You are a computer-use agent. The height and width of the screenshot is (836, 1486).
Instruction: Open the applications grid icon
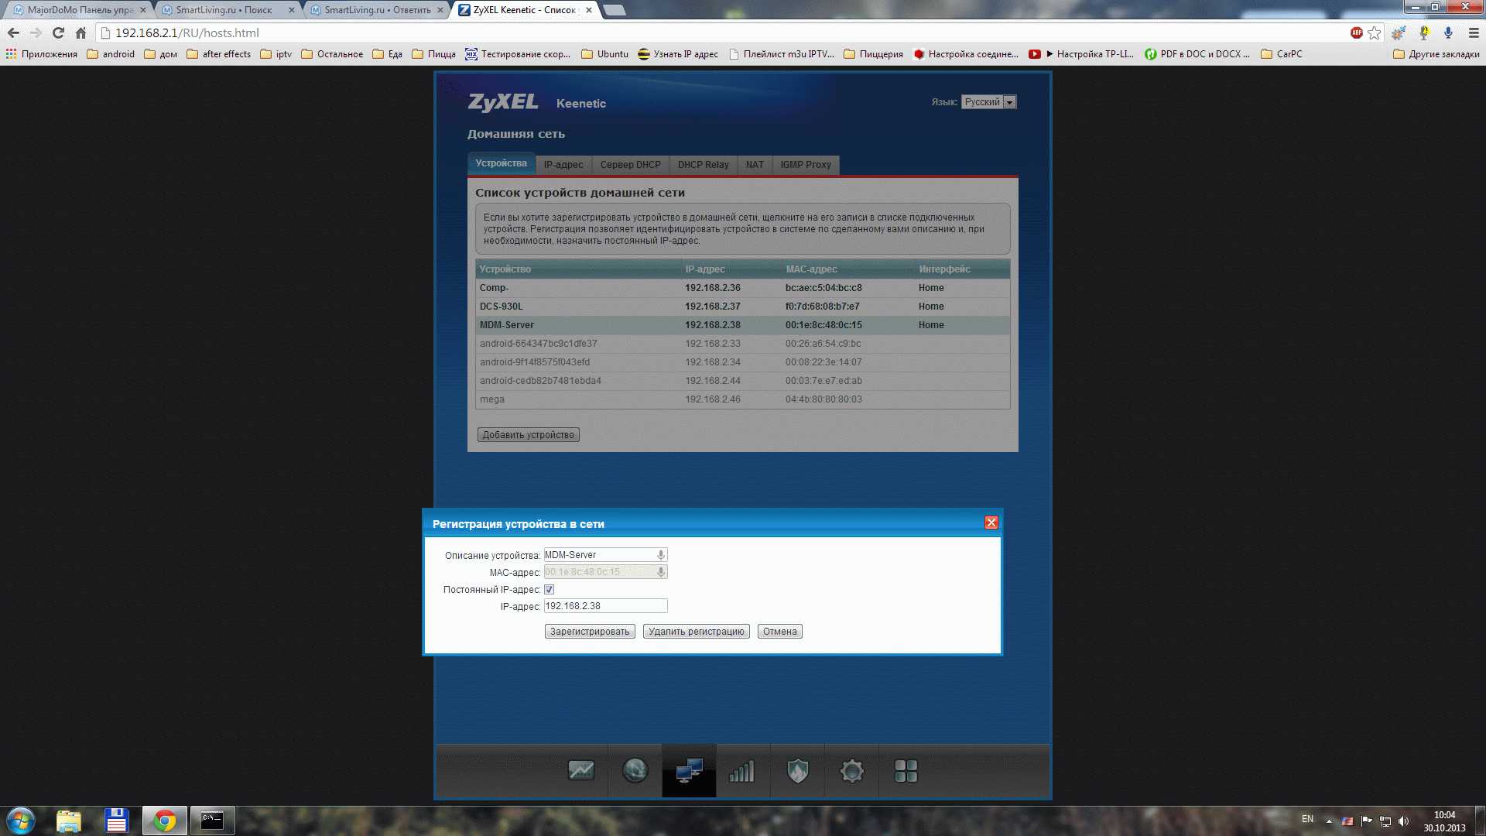(906, 771)
